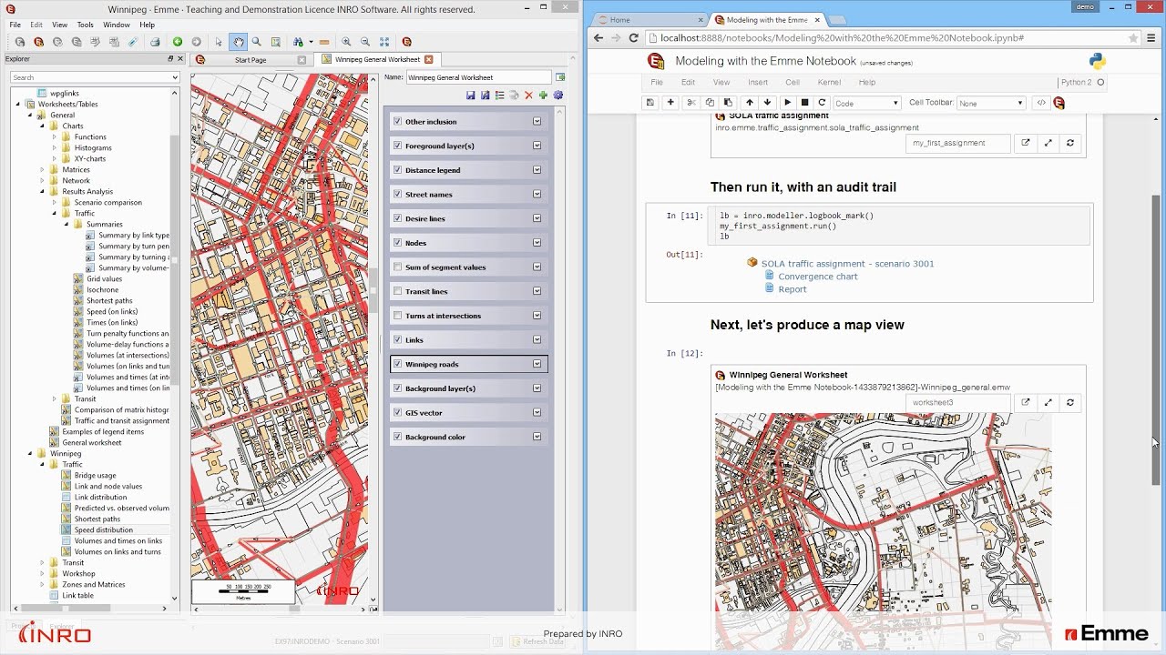The width and height of the screenshot is (1166, 655).
Task: Click the binoculars find icon
Action: tap(298, 42)
